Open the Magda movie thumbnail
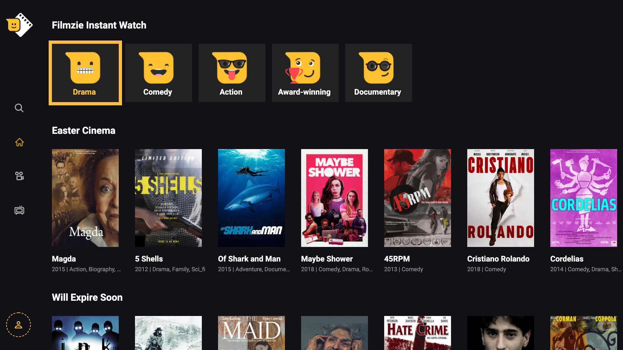 (85, 198)
